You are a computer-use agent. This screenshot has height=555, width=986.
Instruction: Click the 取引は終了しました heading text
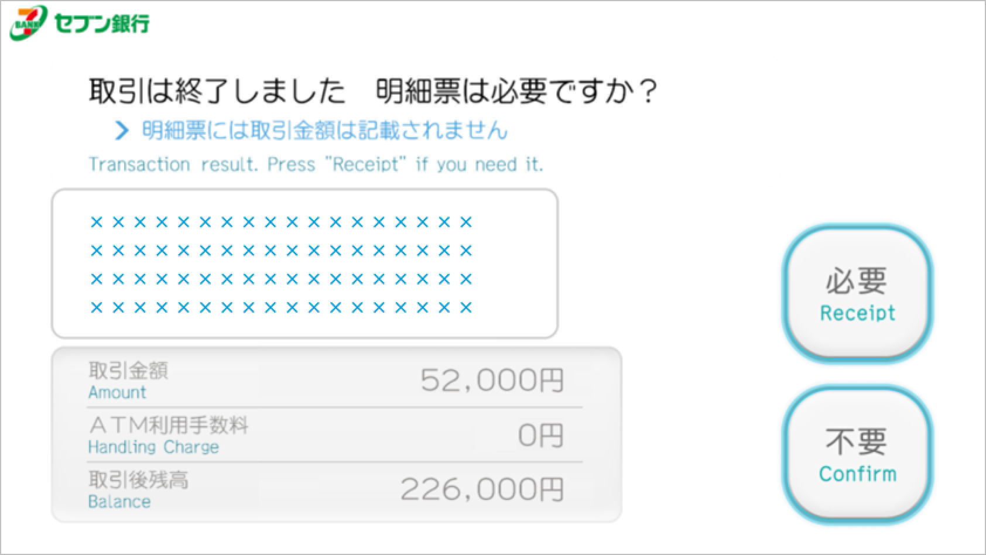[x=217, y=91]
